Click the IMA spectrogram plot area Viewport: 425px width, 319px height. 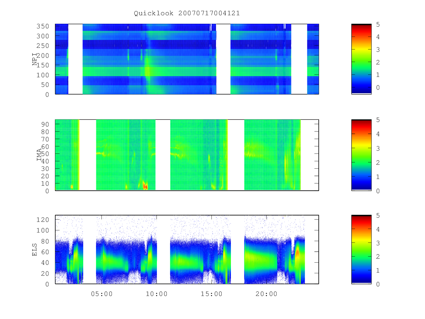187,155
